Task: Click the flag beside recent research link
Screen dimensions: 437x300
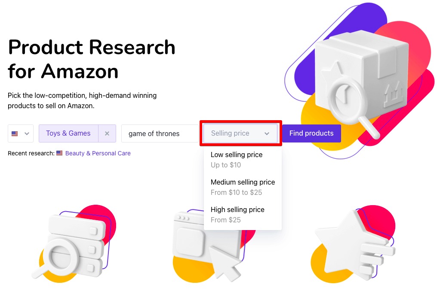Action: [59, 153]
